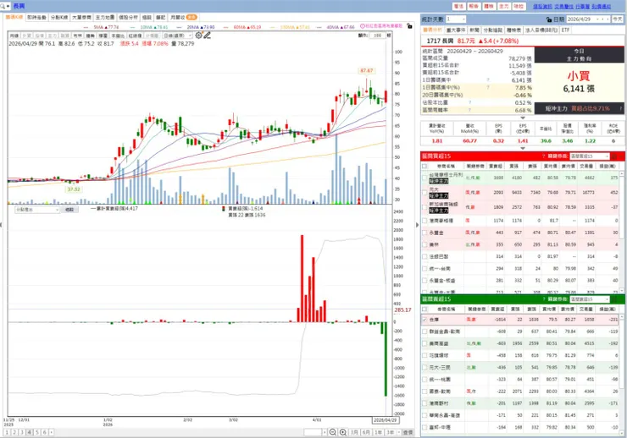Image resolution: width=627 pixels, height=438 pixels.
Task: Open the stock search magnifier icon
Action: (x=3, y=6)
